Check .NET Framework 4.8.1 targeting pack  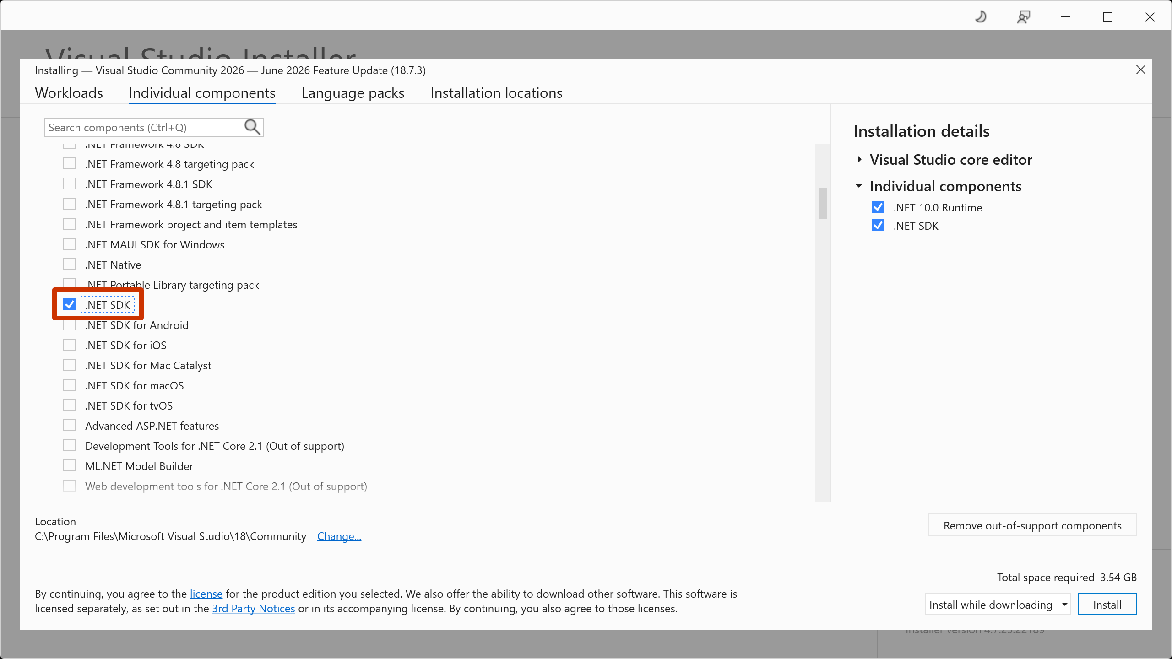pyautogui.click(x=70, y=204)
